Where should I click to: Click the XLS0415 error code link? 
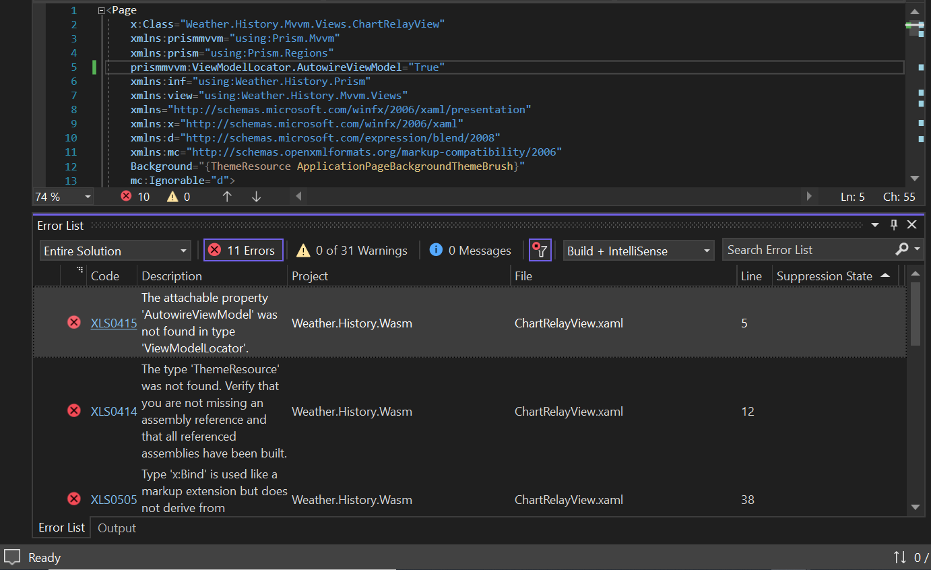point(113,323)
